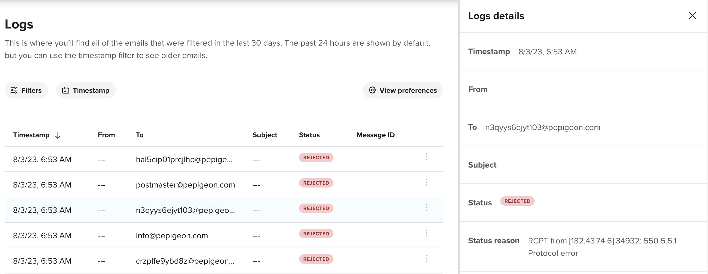
Task: Click the calendar icon in Timestamp button
Action: click(x=65, y=90)
